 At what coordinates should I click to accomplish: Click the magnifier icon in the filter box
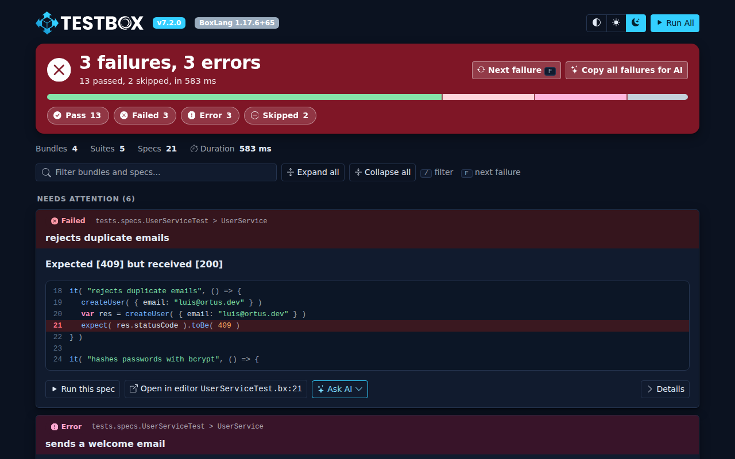coord(46,172)
